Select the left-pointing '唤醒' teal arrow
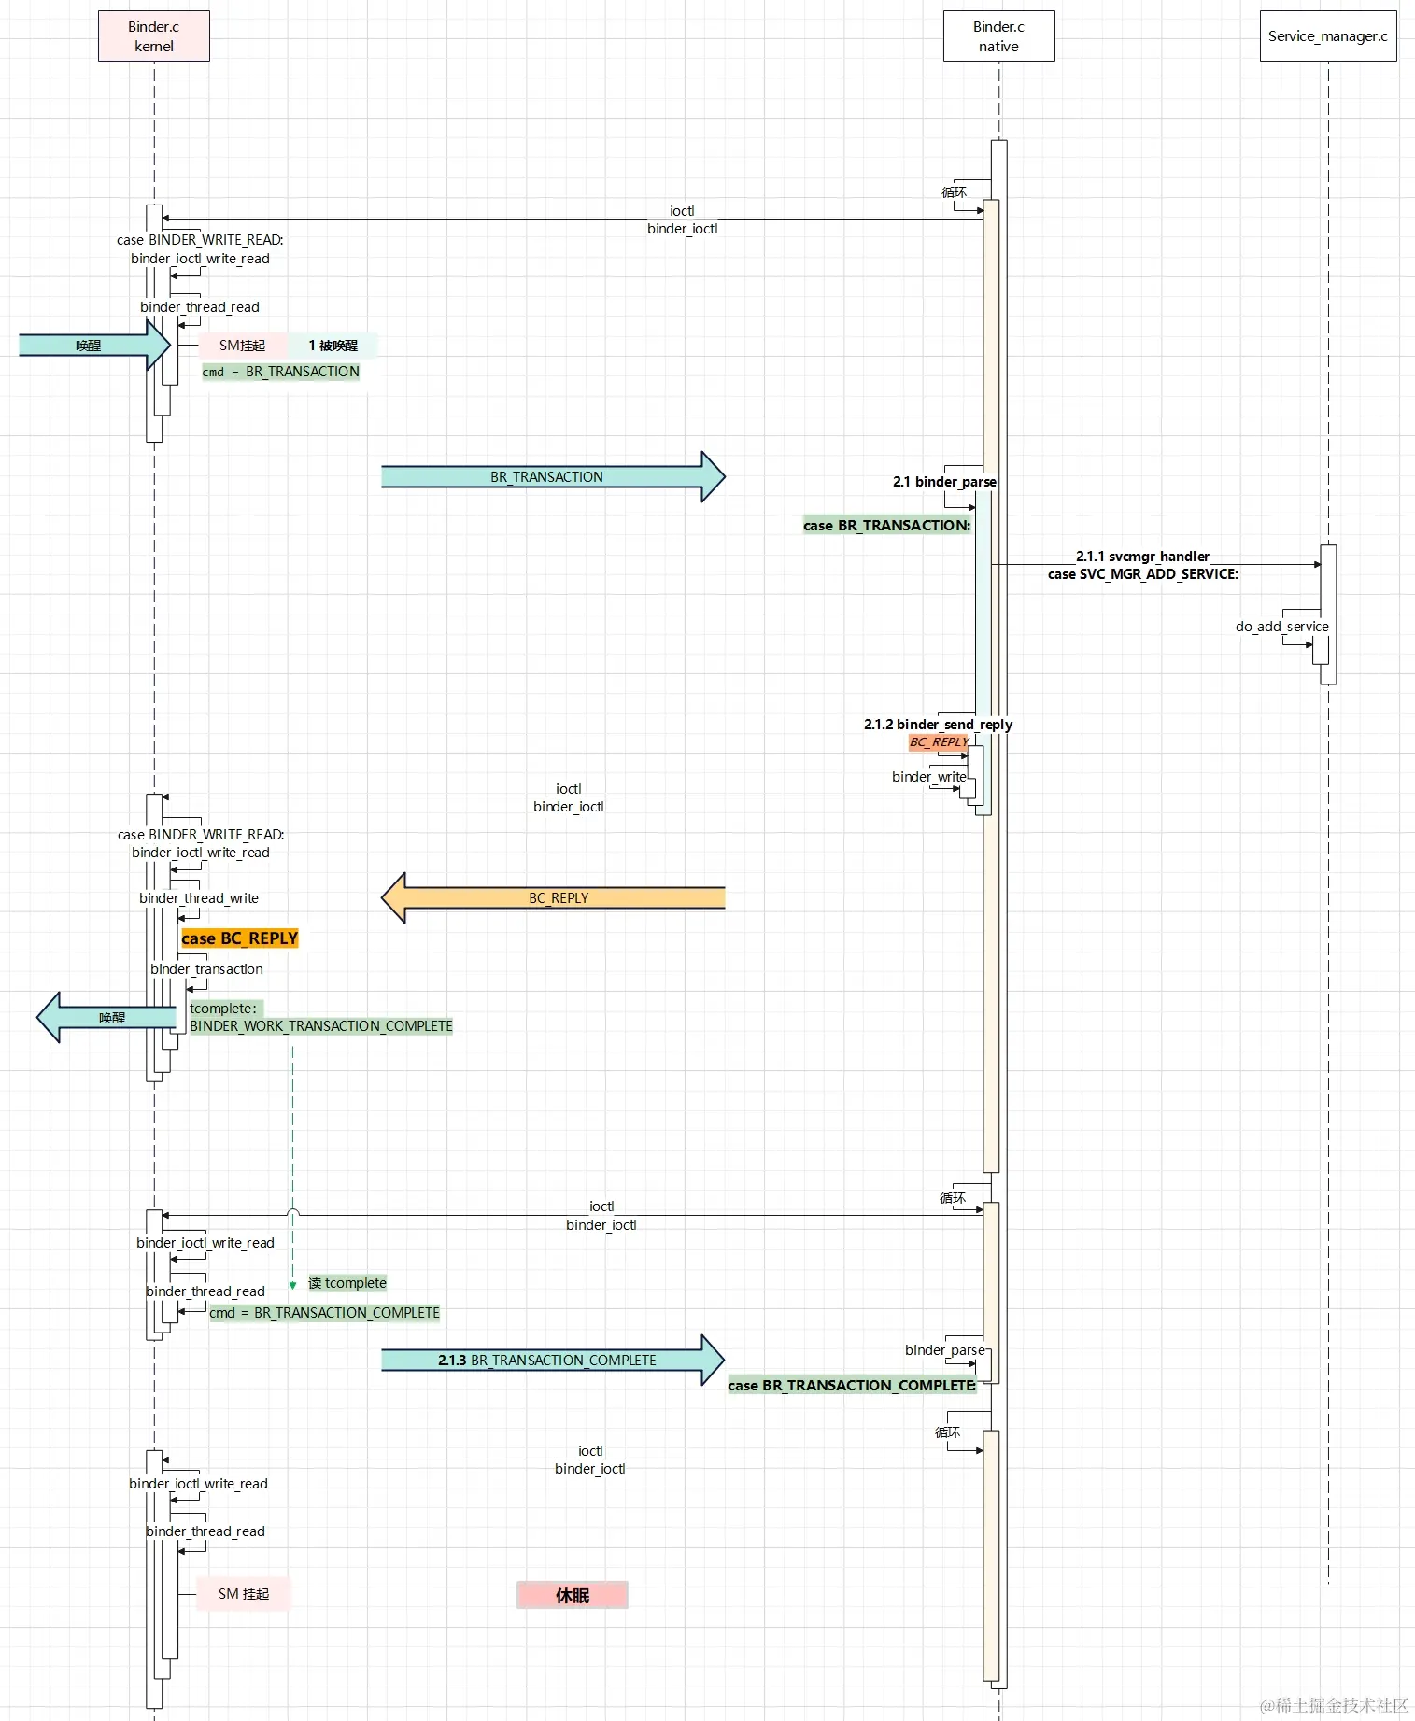Image resolution: width=1415 pixels, height=1721 pixels. 106,1018
